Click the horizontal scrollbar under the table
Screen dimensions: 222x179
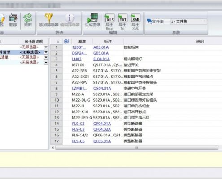click(137, 148)
